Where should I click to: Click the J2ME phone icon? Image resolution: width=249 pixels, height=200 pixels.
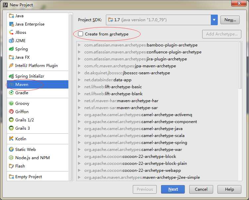point(11,40)
